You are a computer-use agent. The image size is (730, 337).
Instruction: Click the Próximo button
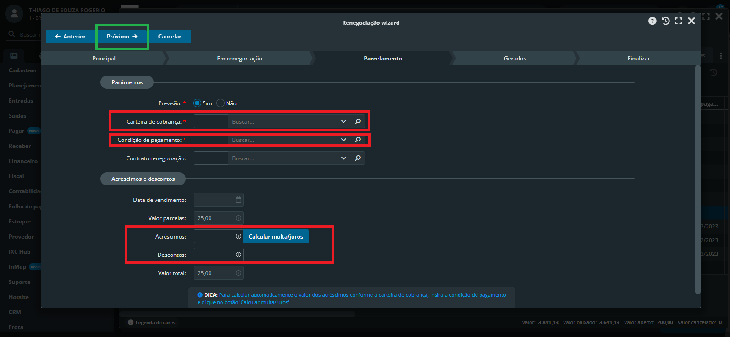point(122,37)
